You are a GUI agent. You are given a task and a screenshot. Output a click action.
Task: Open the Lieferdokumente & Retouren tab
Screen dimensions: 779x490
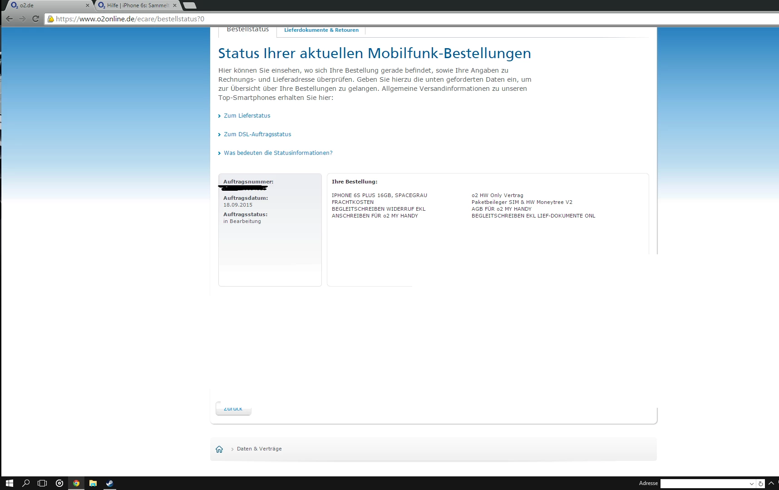point(321,30)
